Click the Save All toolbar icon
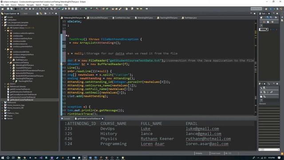 coord(12,9)
